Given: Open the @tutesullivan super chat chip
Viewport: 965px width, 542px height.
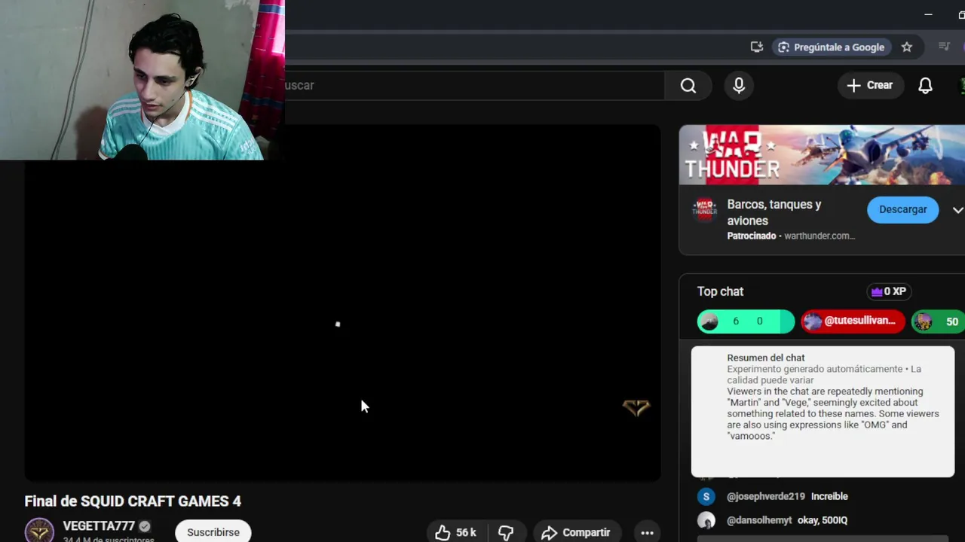Looking at the screenshot, I should tap(853, 321).
